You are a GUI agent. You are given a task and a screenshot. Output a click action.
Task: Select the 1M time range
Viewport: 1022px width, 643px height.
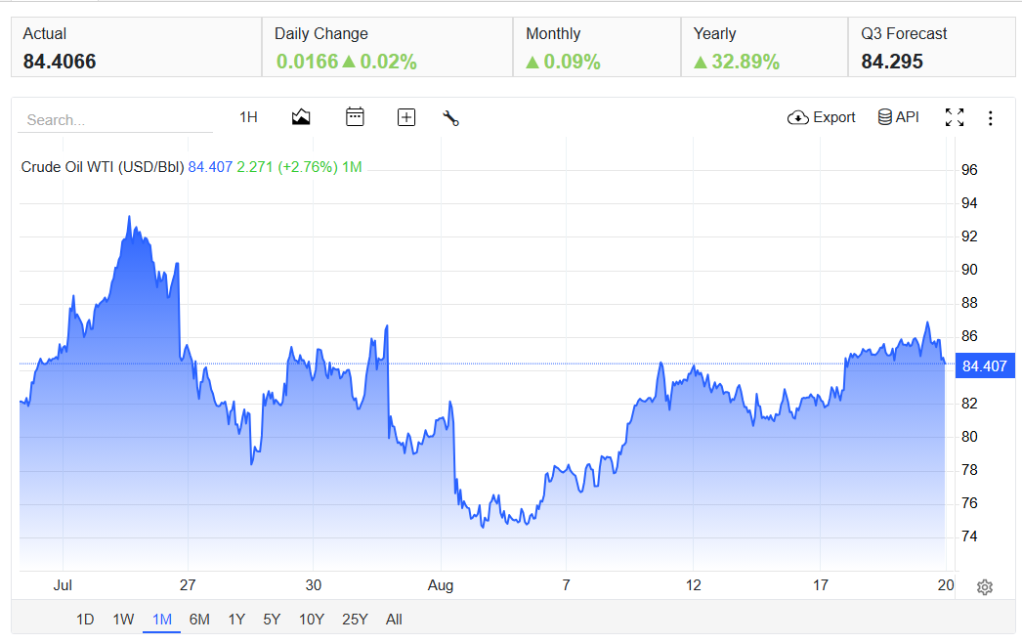(x=161, y=620)
